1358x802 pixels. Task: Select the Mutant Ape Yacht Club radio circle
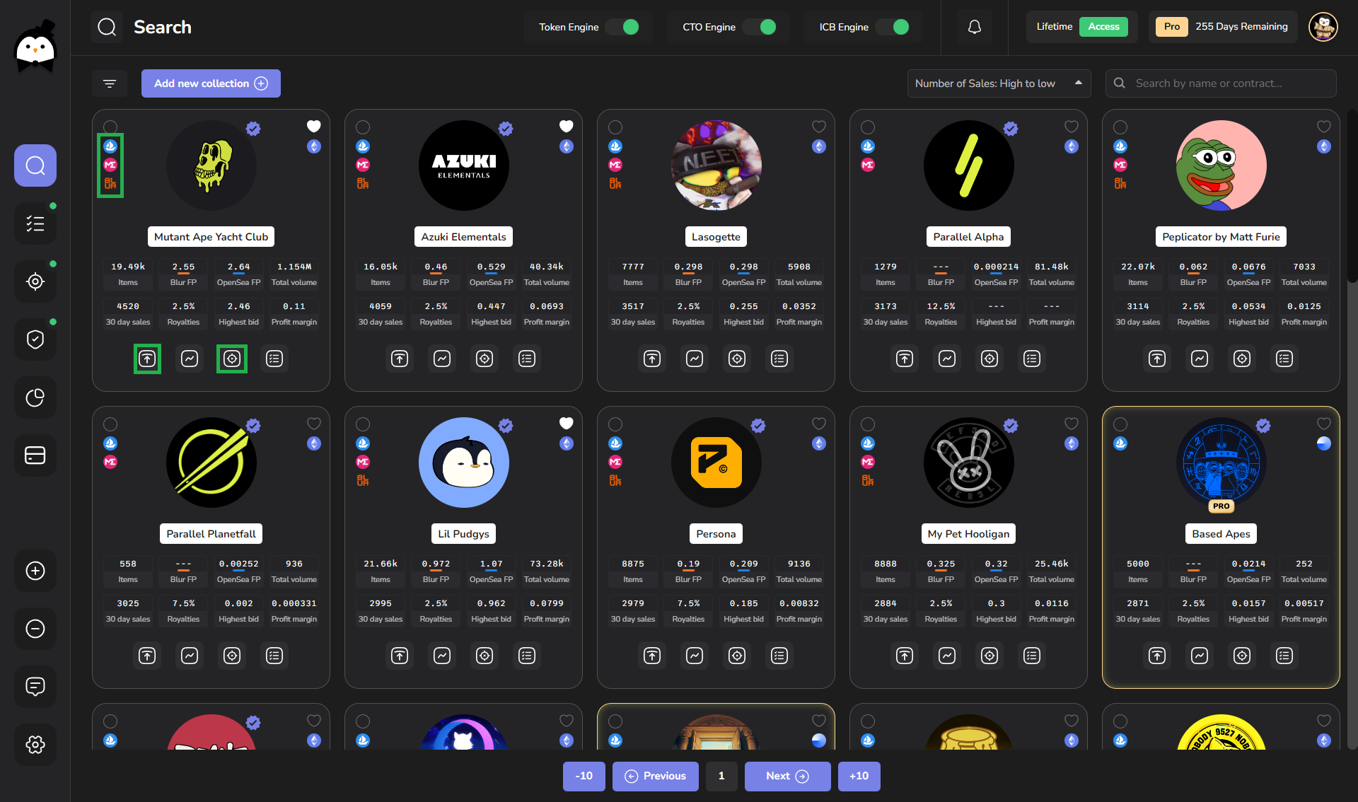point(110,127)
